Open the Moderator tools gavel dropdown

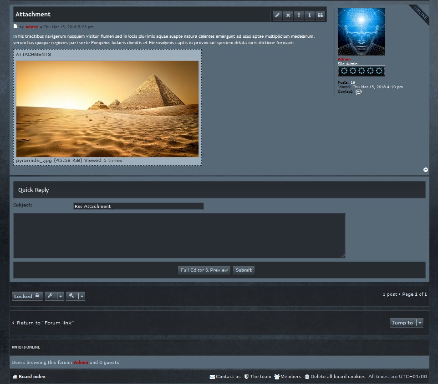click(x=76, y=296)
